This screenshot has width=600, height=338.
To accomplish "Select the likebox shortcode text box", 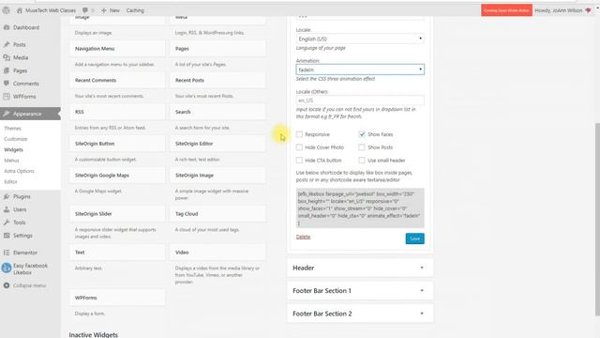I will [360, 208].
